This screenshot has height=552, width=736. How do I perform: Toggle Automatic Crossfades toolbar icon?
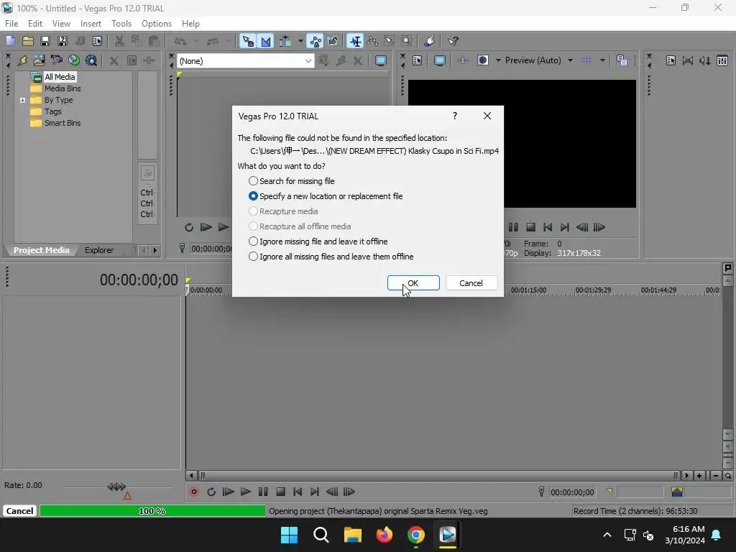[266, 41]
